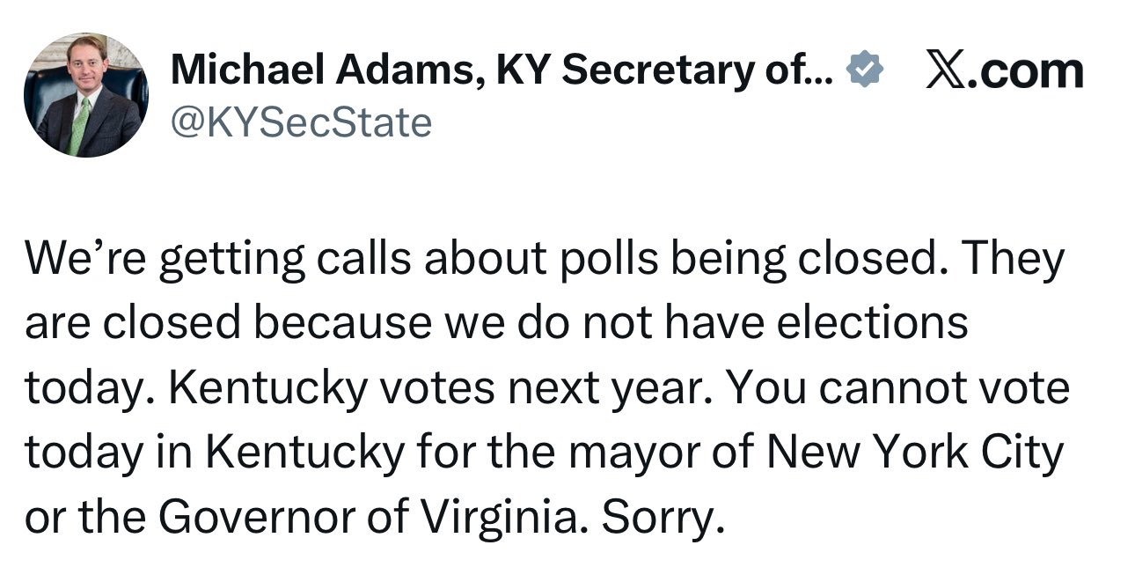The image size is (1135, 582).
Task: Open the @KYSecState handle link
Action: pos(301,122)
